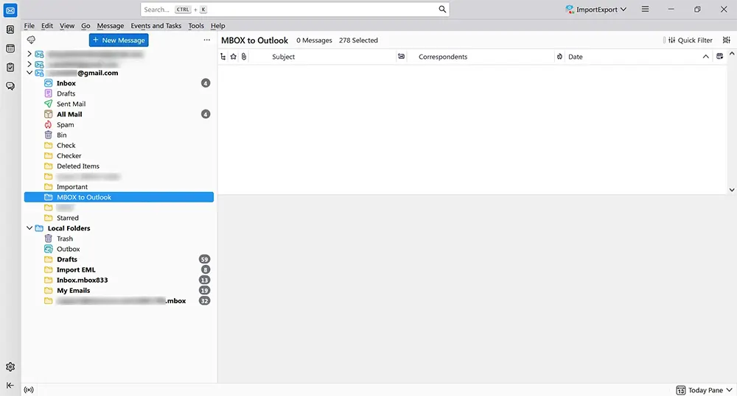Collapse the gmail.com account tree
The width and height of the screenshot is (737, 396).
(x=29, y=73)
